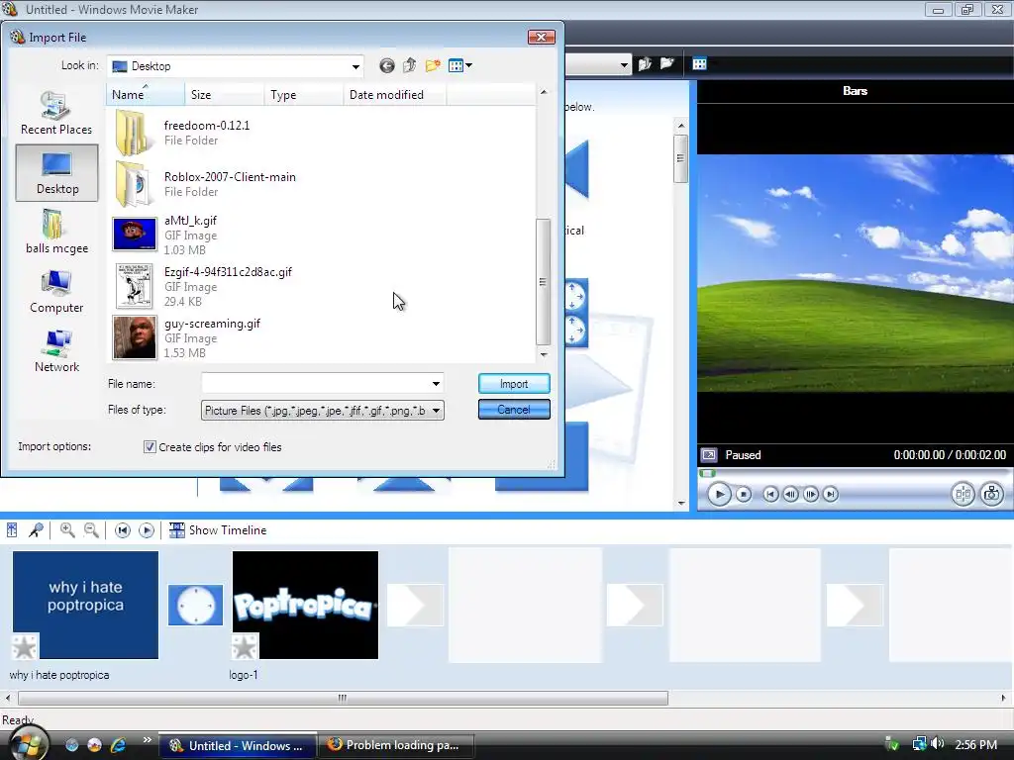Launch Internet Explorer from quick launch
The width and height of the screenshot is (1014, 760).
click(x=118, y=745)
